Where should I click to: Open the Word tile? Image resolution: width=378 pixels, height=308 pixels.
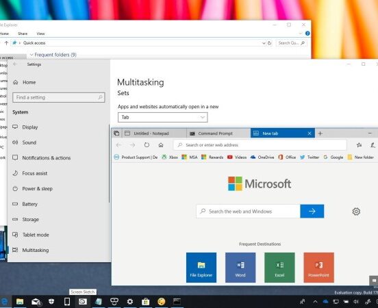tap(240, 268)
